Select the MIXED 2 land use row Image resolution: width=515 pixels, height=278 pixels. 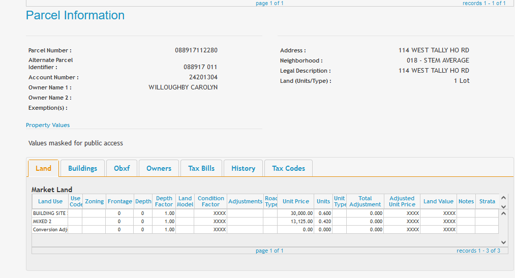(x=265, y=222)
